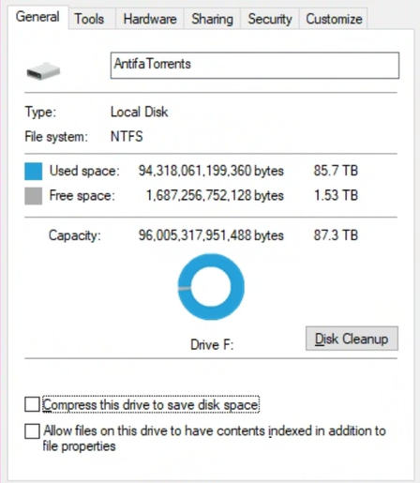420x483 pixels.
Task: Select the Sharing tab
Action: pos(212,19)
